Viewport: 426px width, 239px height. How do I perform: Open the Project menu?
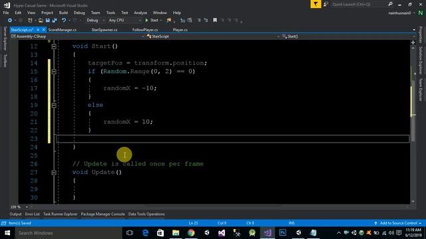[47, 13]
